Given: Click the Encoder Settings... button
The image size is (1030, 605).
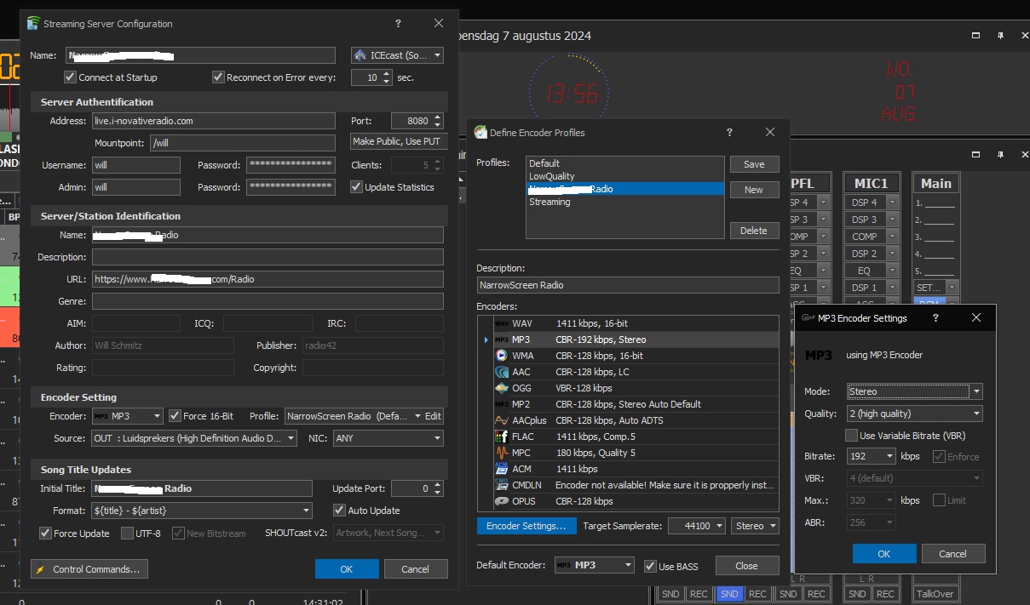Looking at the screenshot, I should pos(526,526).
